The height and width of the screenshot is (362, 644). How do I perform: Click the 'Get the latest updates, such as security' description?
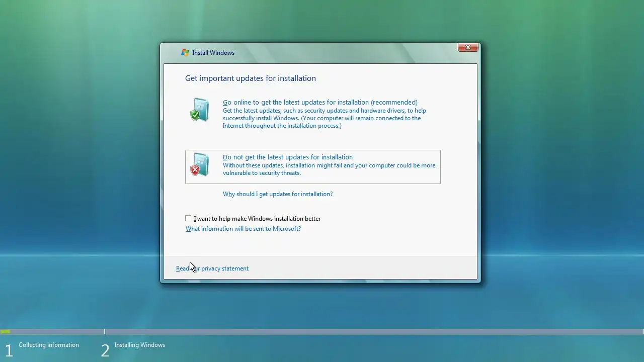325,118
